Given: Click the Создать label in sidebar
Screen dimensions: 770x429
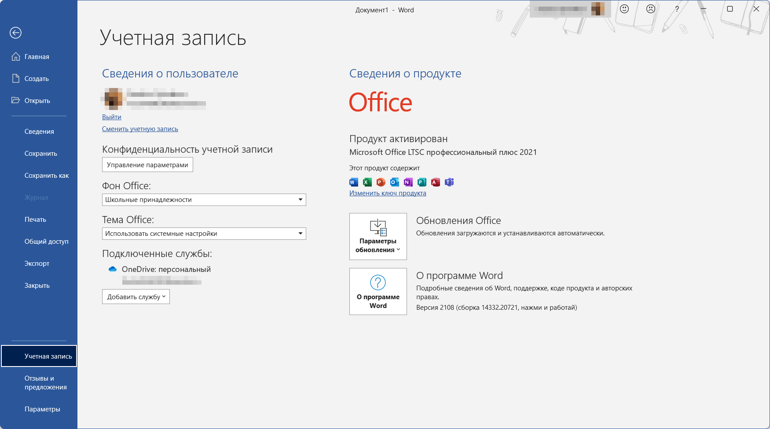Looking at the screenshot, I should (37, 79).
